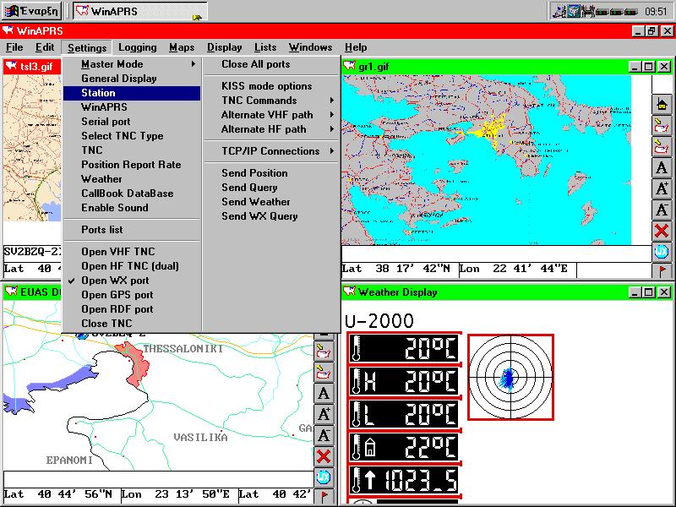Open KISS mode options
Viewport: 676px width, 507px height.
point(270,86)
